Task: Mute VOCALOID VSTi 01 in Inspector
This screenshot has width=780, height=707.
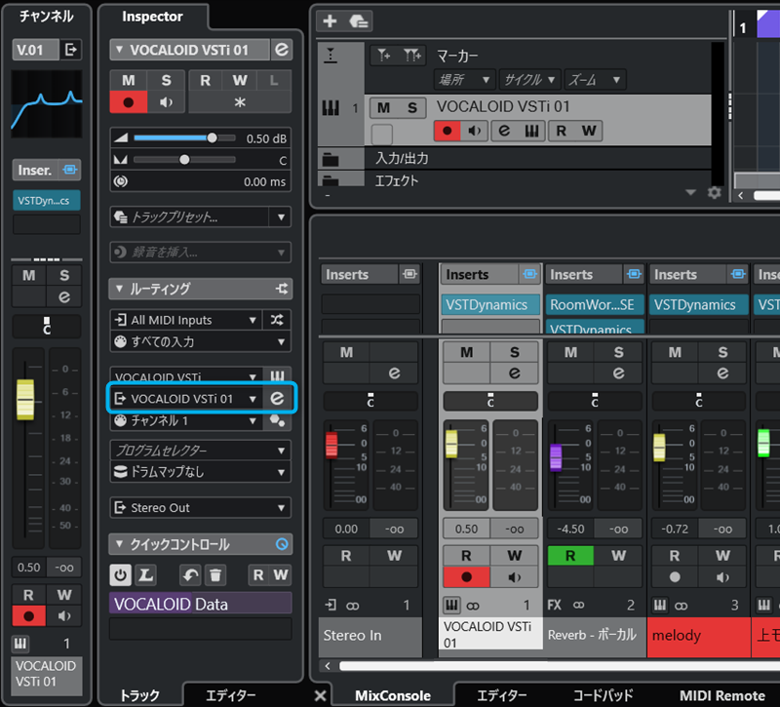Action: (x=129, y=80)
